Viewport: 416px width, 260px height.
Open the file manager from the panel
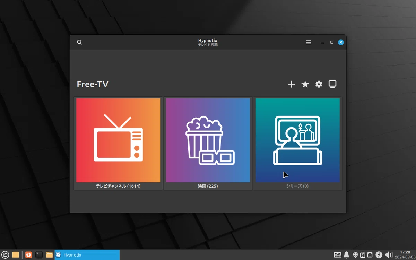point(49,255)
